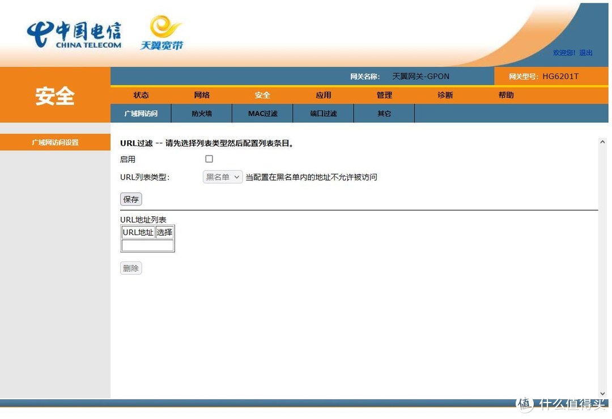Viewport: 612px width, 419px height.
Task: Select 广域网访问设置 in the sidebar
Action: (55, 142)
